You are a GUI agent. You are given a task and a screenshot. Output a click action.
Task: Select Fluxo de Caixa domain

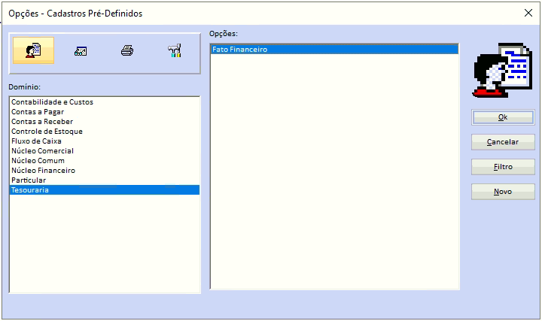[105, 141]
